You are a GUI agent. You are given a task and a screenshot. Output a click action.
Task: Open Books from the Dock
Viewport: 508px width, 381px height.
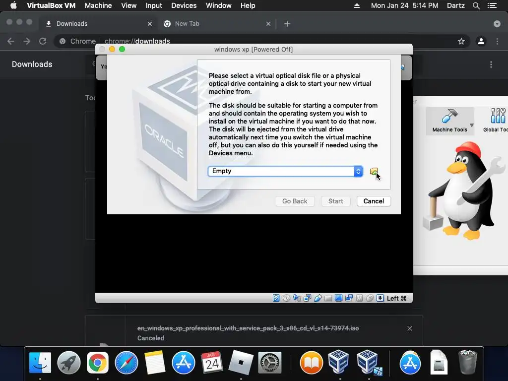click(x=312, y=363)
